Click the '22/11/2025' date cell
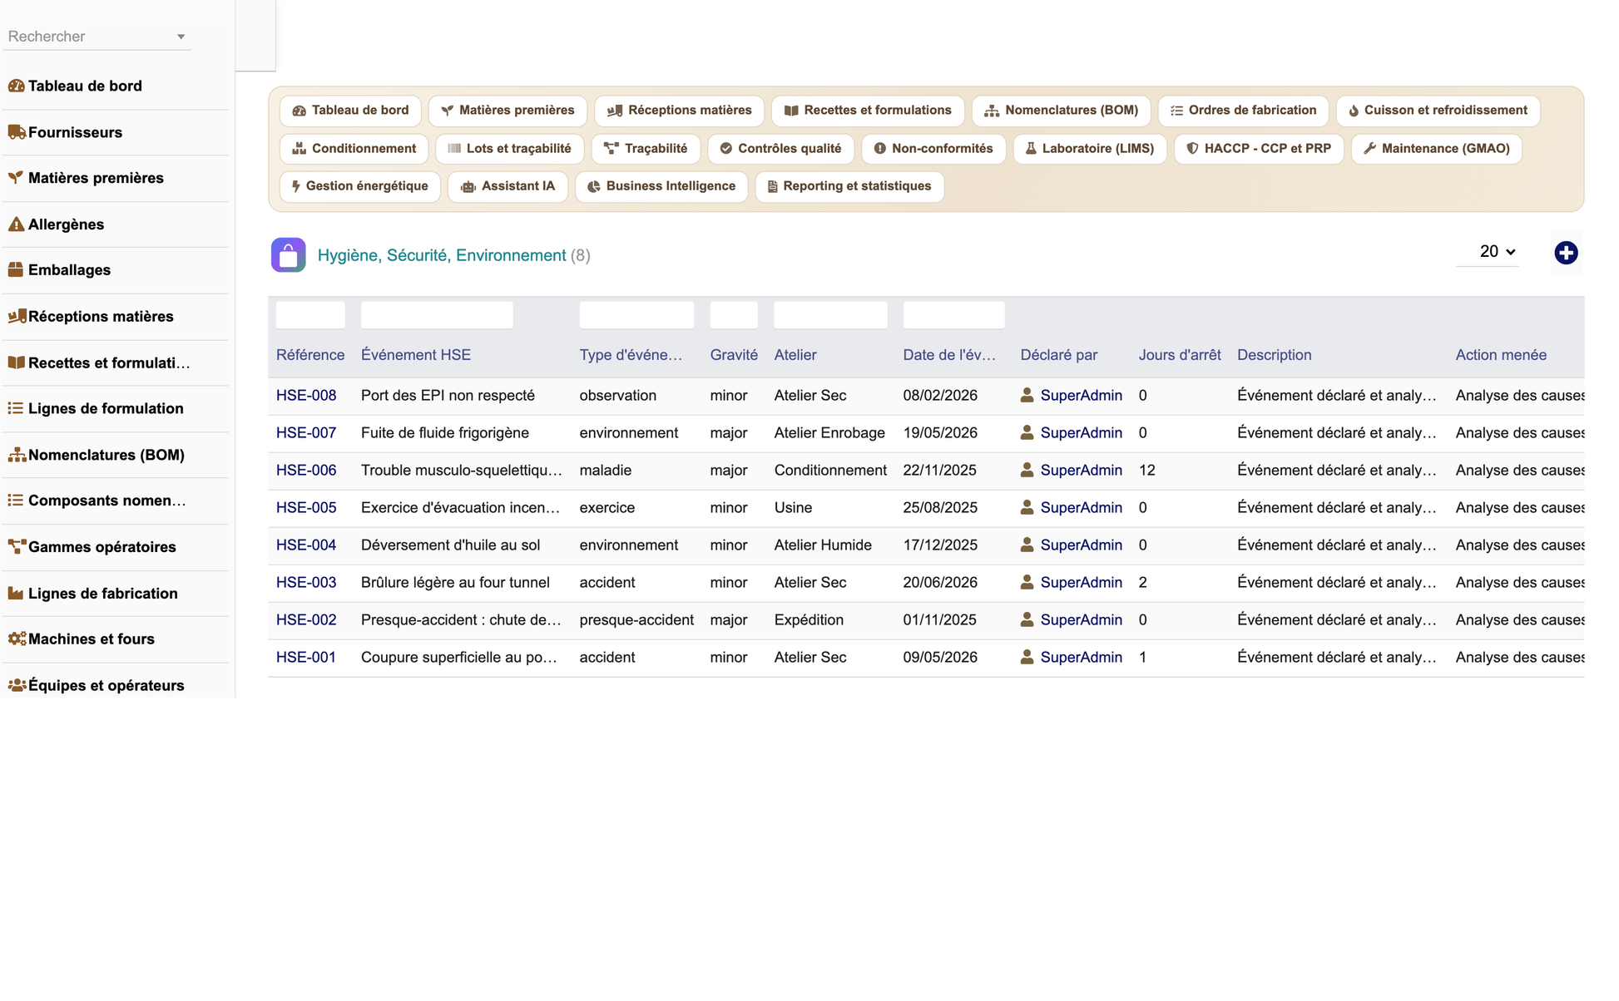Screen dimensions: 1619x1001 (939, 470)
